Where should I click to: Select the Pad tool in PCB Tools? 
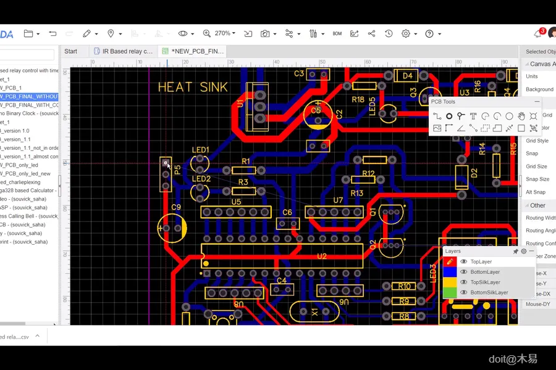coord(449,116)
